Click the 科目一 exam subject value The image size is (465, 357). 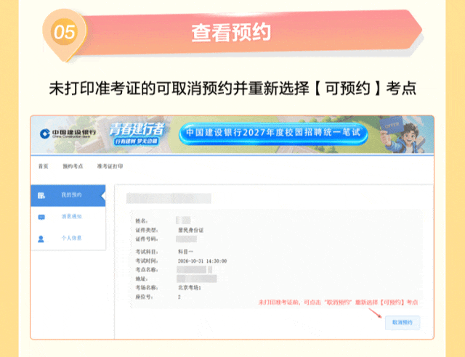pos(185,252)
